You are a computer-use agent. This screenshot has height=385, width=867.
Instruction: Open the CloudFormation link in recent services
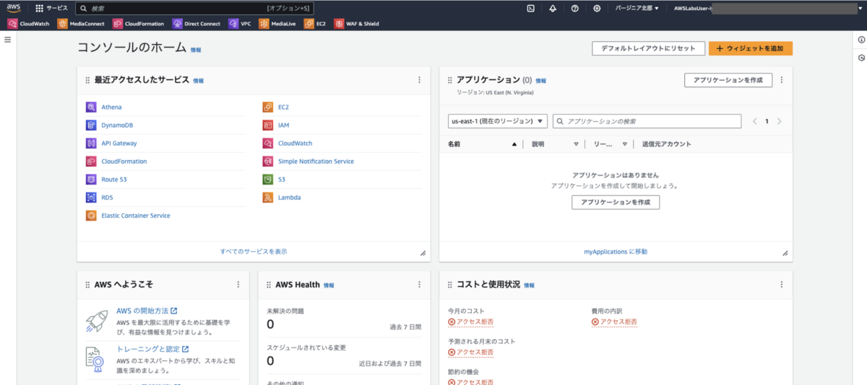124,161
